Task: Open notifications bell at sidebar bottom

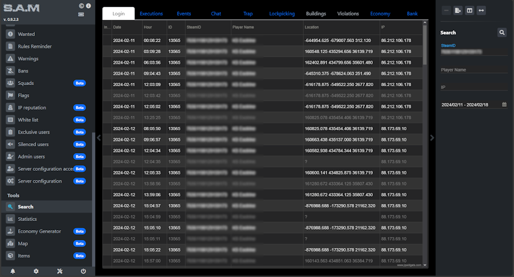Action: pyautogui.click(x=13, y=271)
